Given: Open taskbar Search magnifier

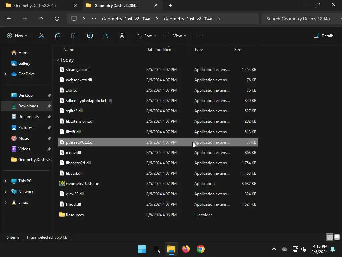Looking at the screenshot, I should coord(157,249).
